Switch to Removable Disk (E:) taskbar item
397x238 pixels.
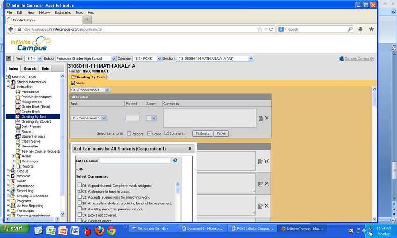(153, 229)
